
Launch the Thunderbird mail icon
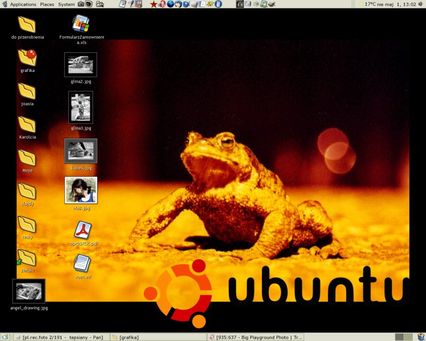click(x=178, y=4)
